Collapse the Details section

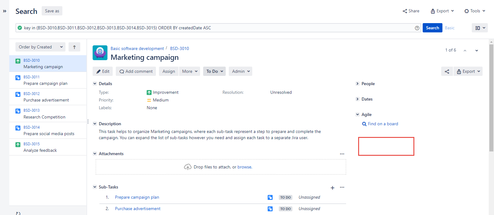point(95,84)
